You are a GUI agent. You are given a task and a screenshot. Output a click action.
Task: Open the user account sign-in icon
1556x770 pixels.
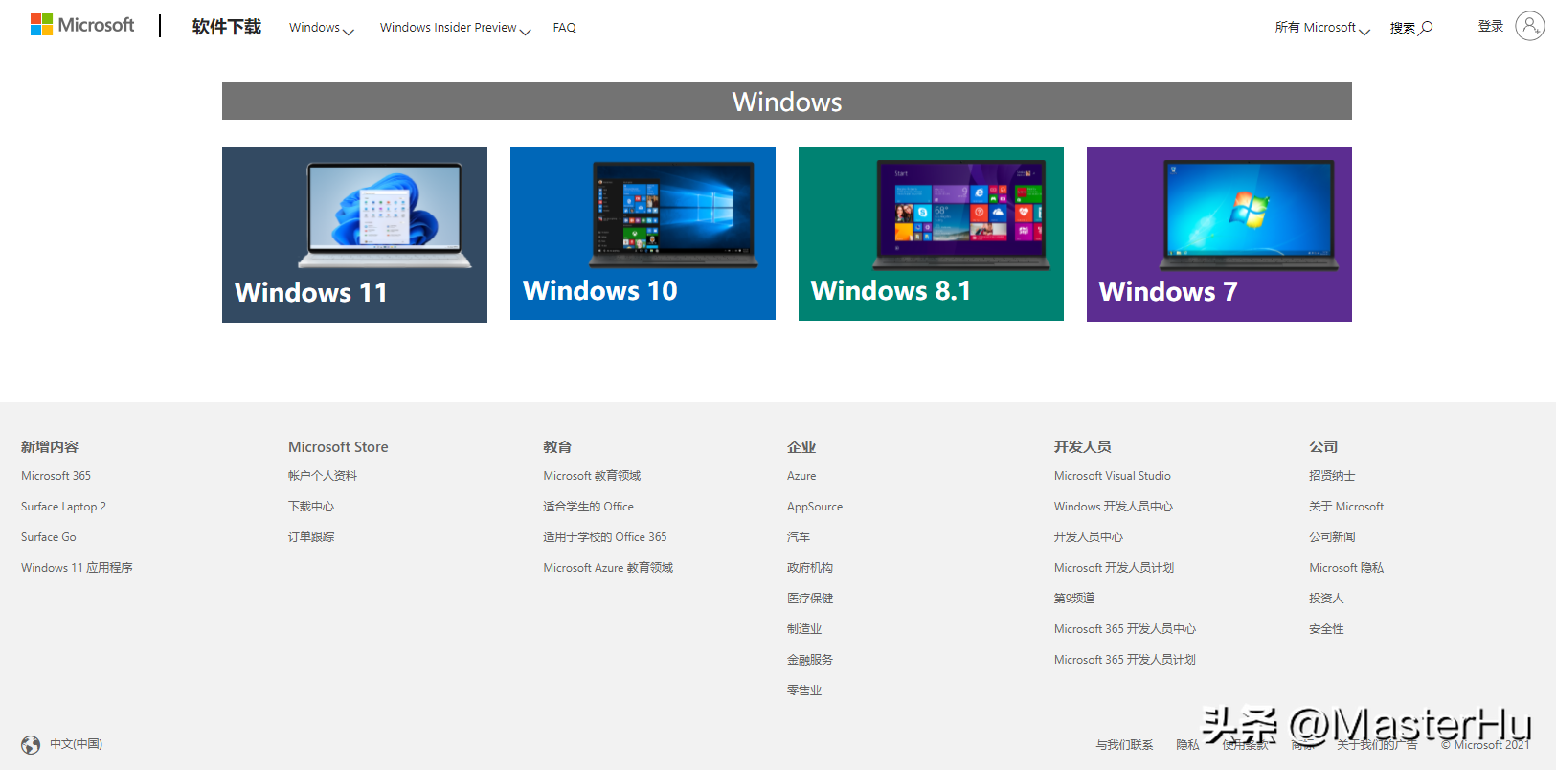1529,26
